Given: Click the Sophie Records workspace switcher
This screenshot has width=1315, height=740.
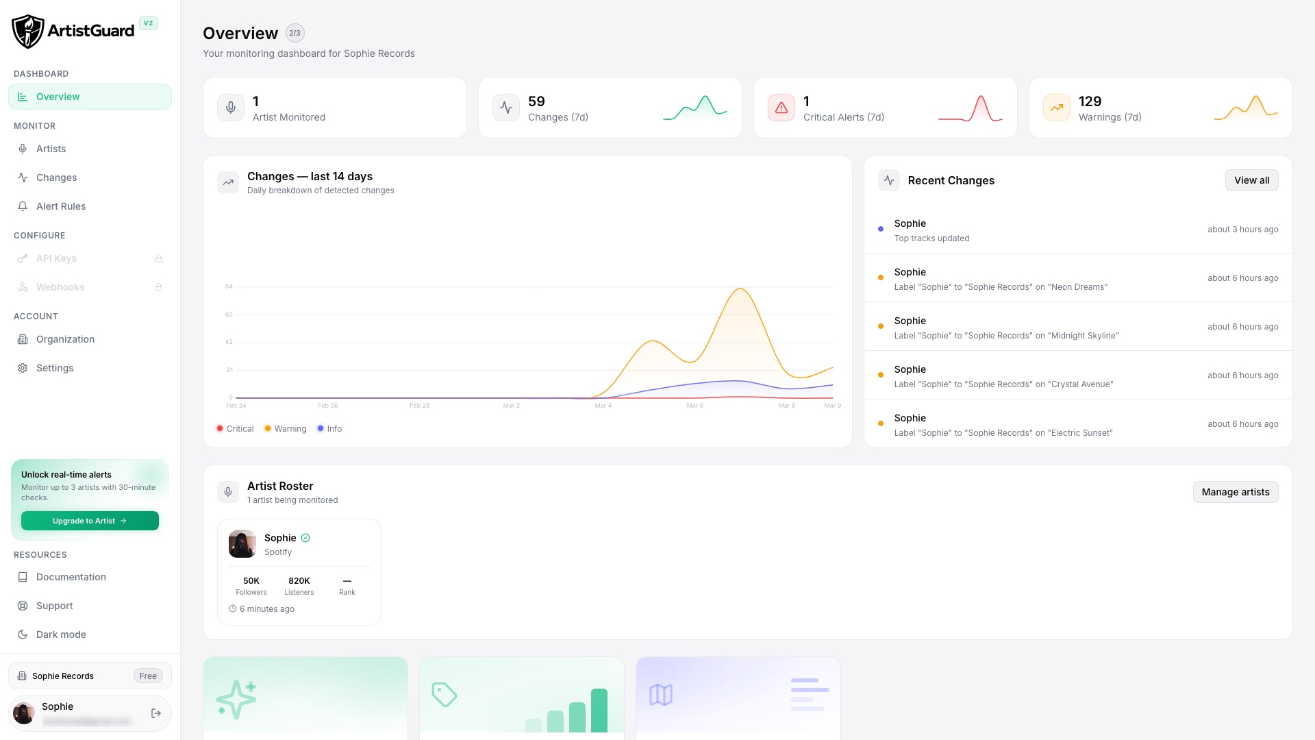Looking at the screenshot, I should point(90,676).
